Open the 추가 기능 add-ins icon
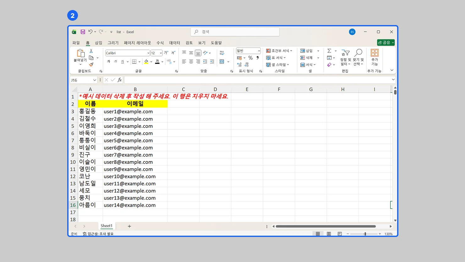The width and height of the screenshot is (465, 262). click(375, 57)
